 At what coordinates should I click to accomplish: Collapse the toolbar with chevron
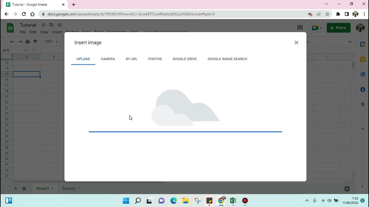pos(350,42)
